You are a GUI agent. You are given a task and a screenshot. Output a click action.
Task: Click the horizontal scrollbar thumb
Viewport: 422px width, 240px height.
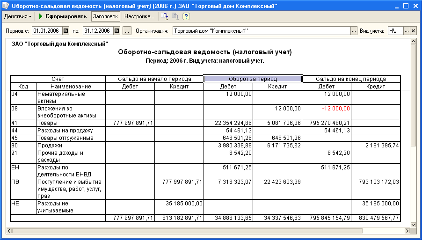(x=187, y=231)
